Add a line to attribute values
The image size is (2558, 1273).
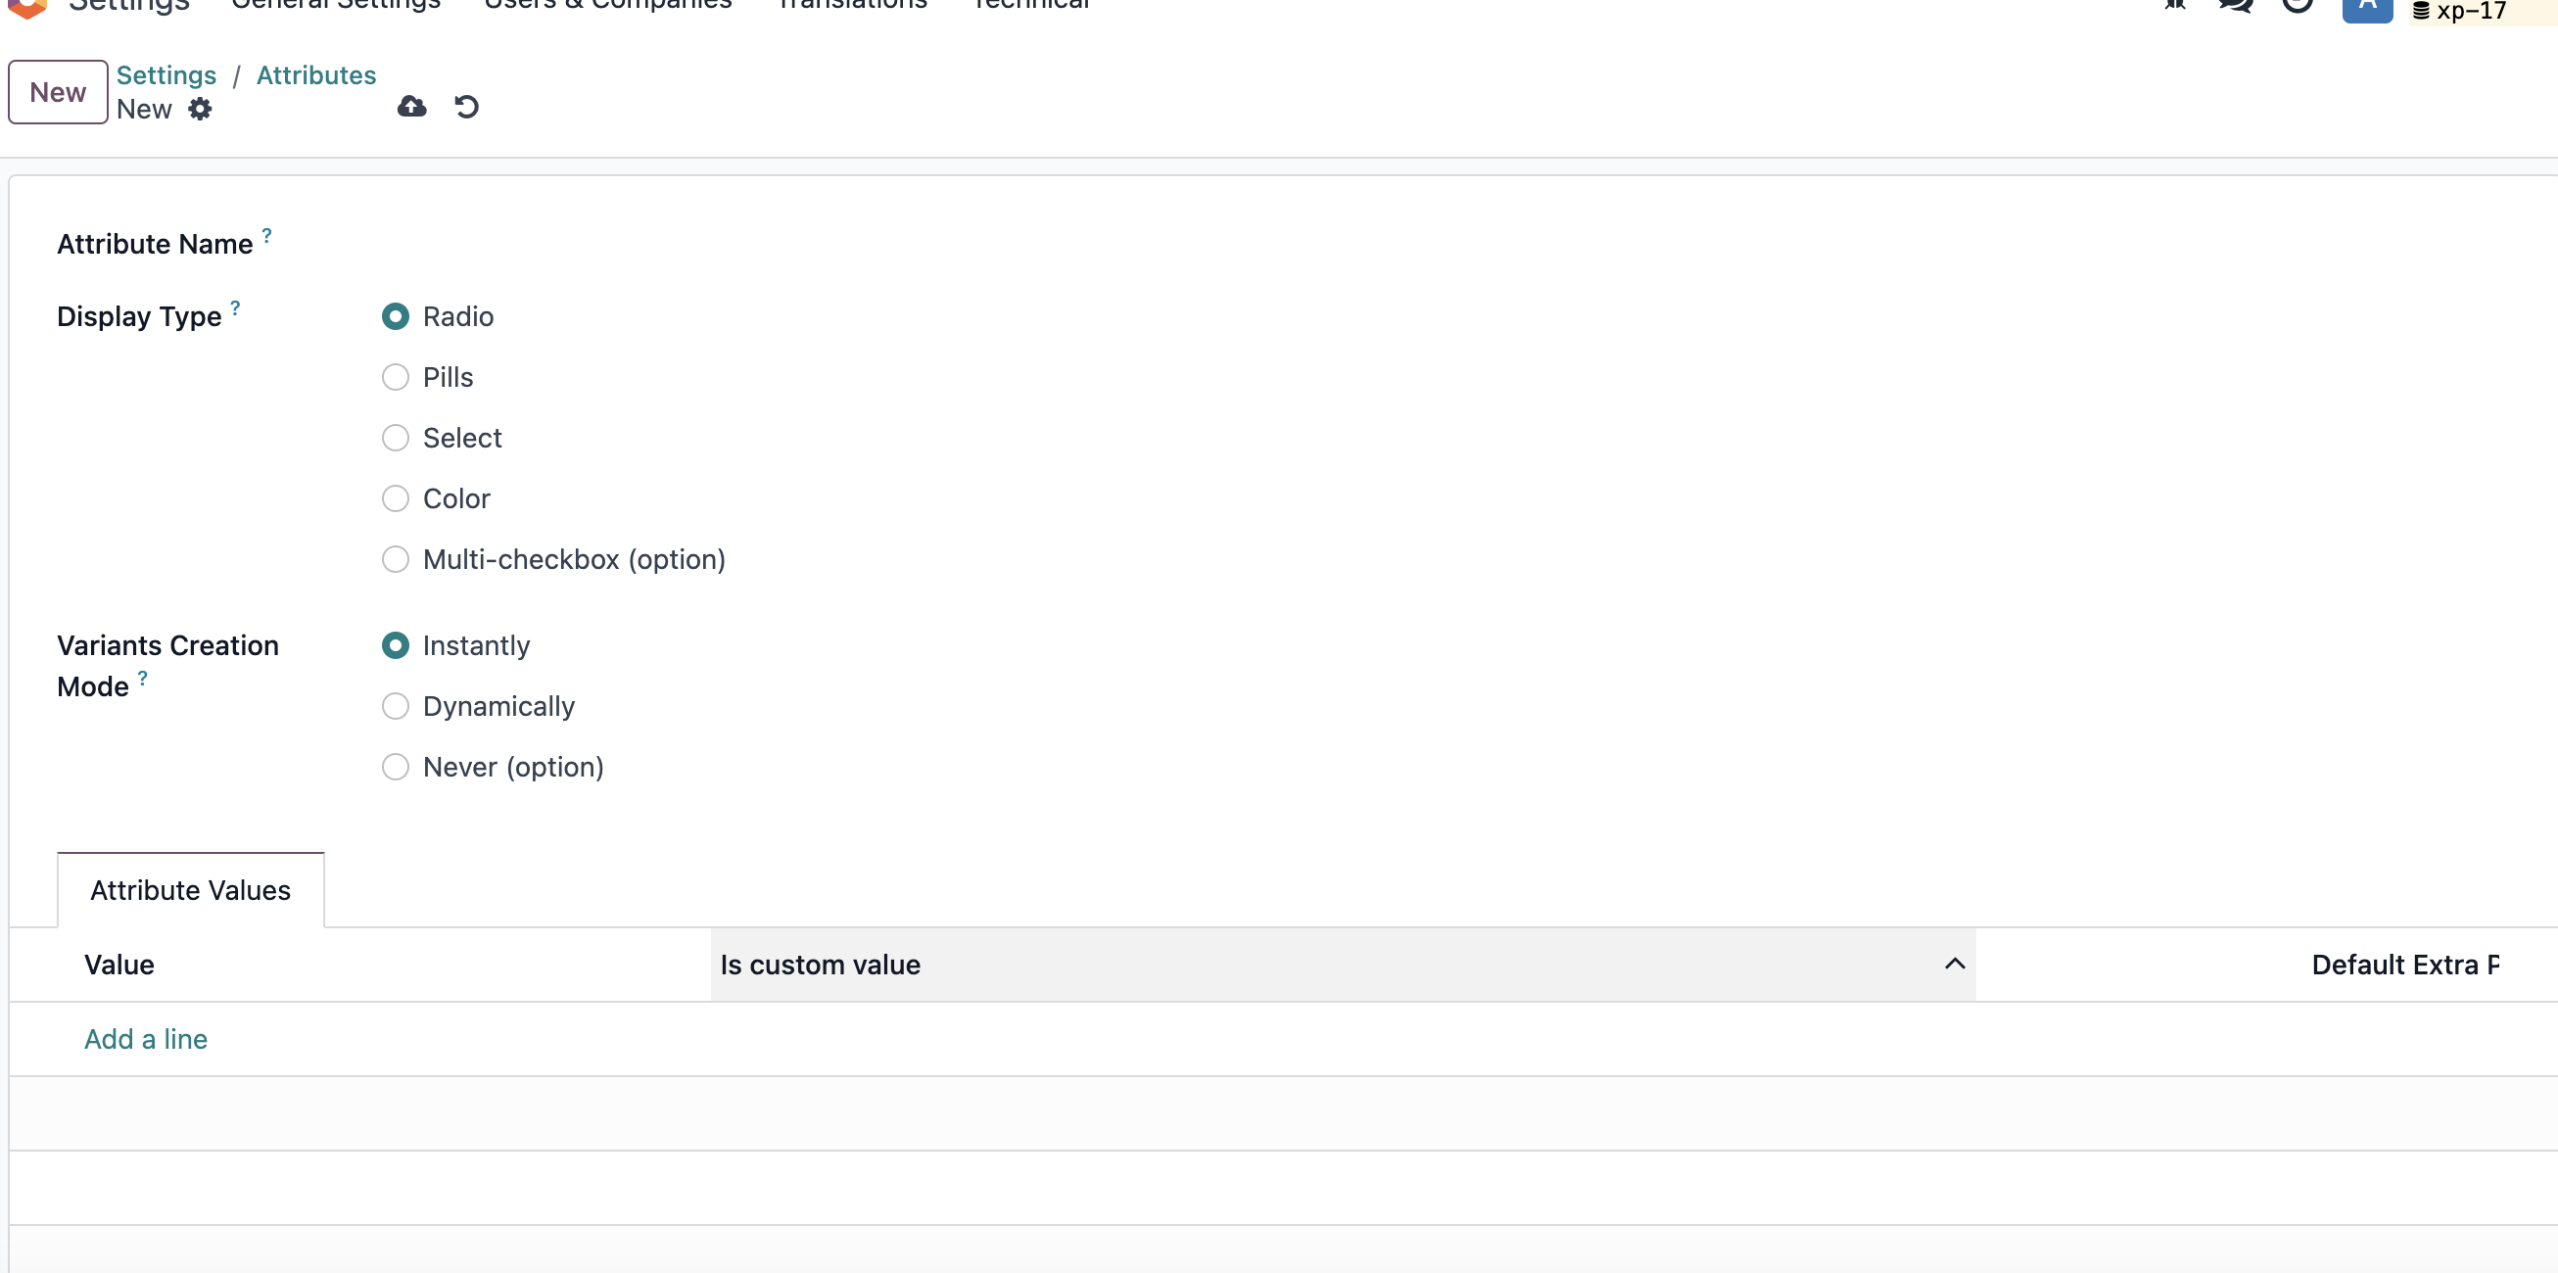click(x=146, y=1039)
